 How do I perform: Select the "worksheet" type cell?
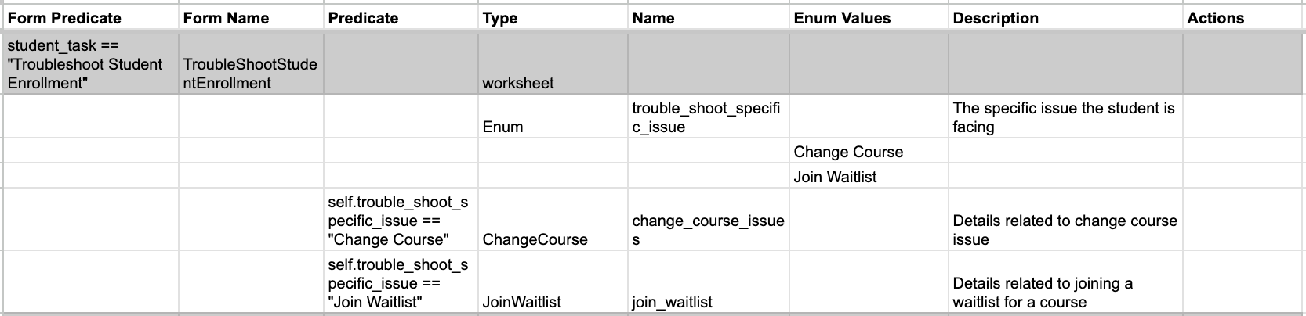[518, 83]
